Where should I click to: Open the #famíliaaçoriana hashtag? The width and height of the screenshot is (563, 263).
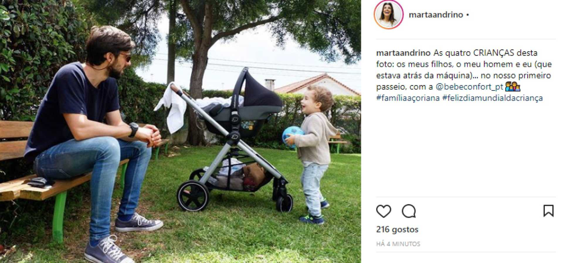[408, 98]
